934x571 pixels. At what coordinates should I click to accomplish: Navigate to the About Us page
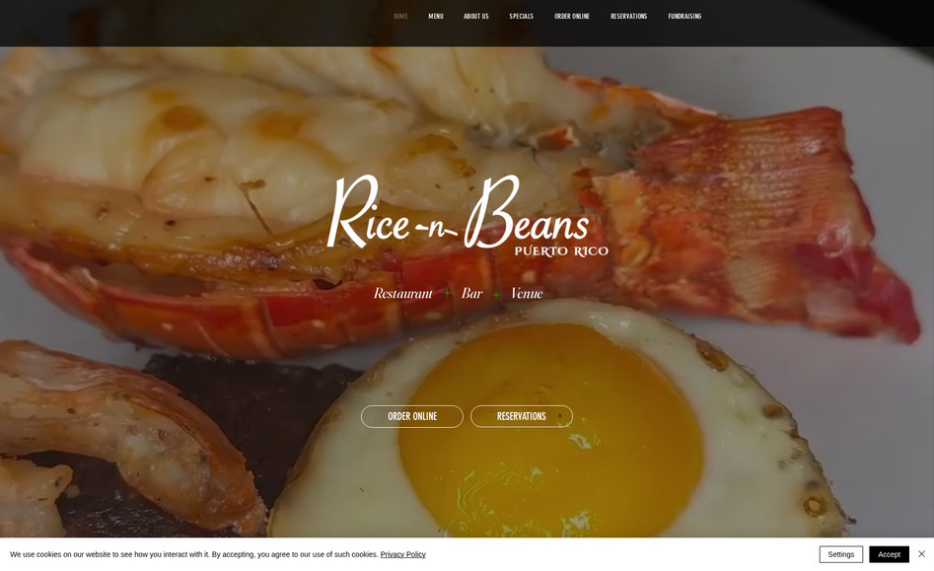point(475,16)
